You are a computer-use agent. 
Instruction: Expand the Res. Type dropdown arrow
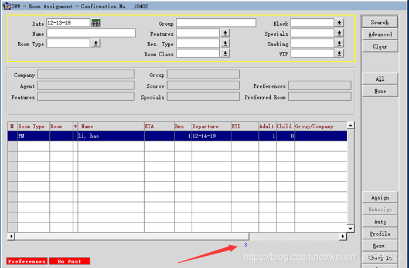pyautogui.click(x=225, y=43)
